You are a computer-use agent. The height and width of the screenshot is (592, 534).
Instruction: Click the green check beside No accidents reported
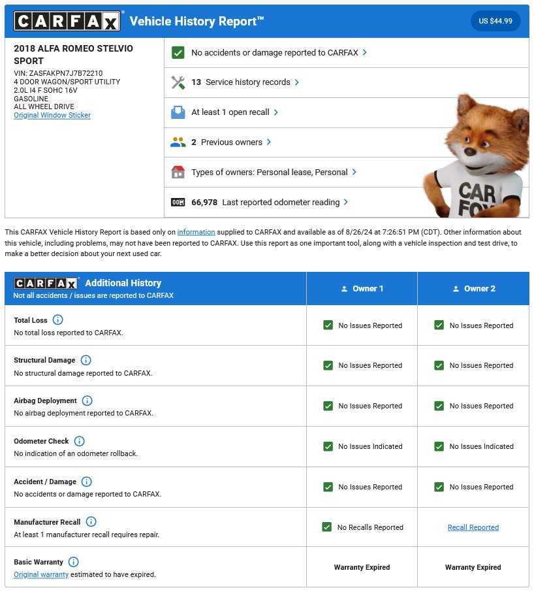pyautogui.click(x=178, y=52)
